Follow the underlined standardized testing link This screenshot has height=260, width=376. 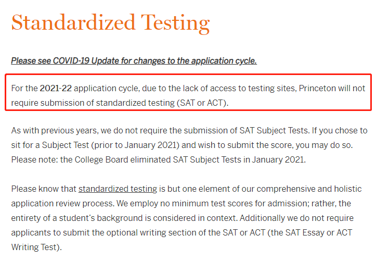coord(118,189)
